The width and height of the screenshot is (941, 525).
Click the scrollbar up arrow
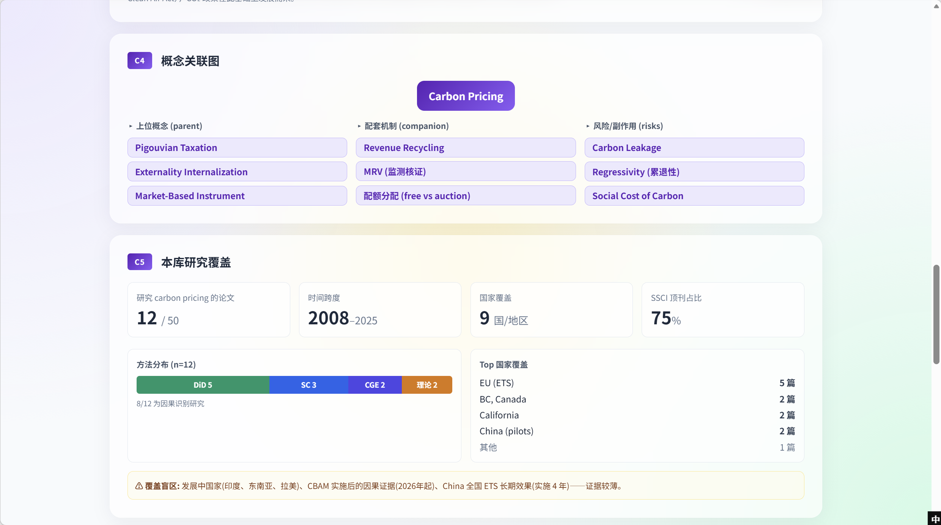tap(936, 6)
